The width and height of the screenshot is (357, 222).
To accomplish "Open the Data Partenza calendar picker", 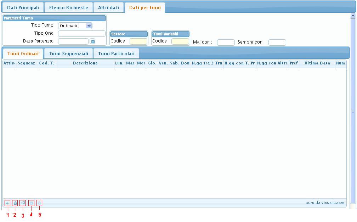I will click(x=93, y=41).
